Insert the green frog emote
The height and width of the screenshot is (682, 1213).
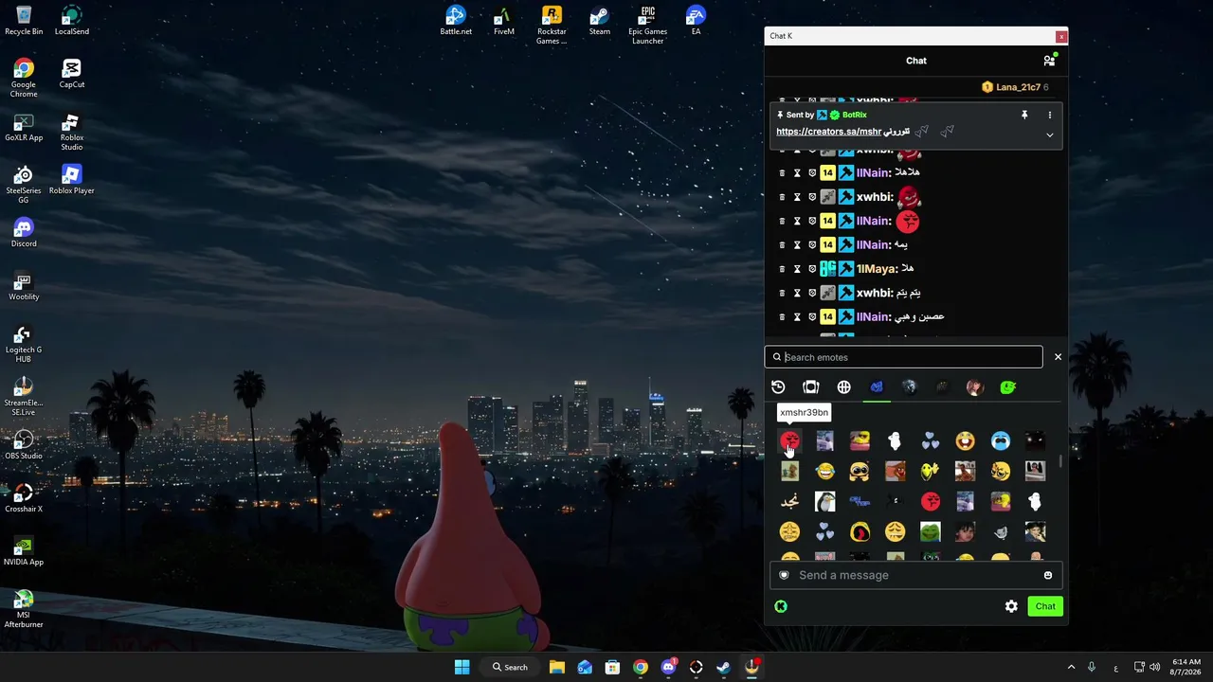click(x=930, y=532)
